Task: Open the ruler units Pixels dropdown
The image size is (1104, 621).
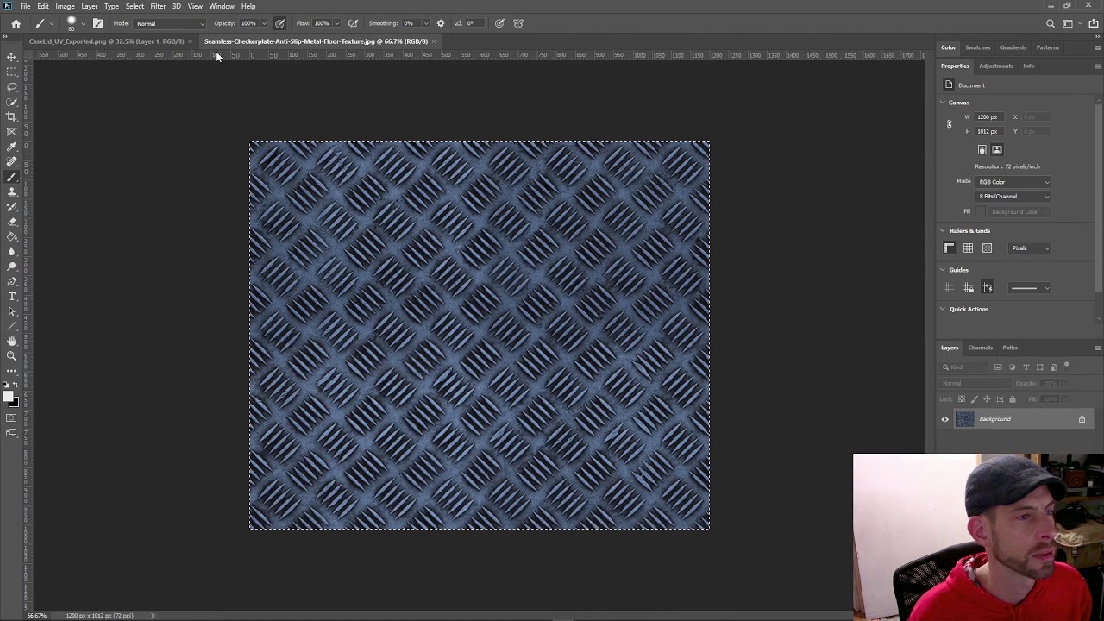Action: 1030,248
